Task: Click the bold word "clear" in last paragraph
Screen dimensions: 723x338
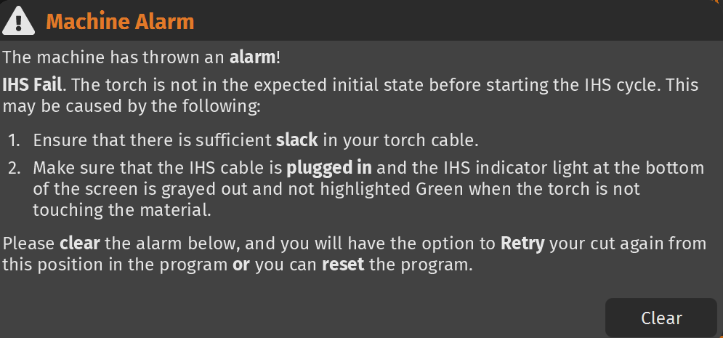Action: point(80,243)
